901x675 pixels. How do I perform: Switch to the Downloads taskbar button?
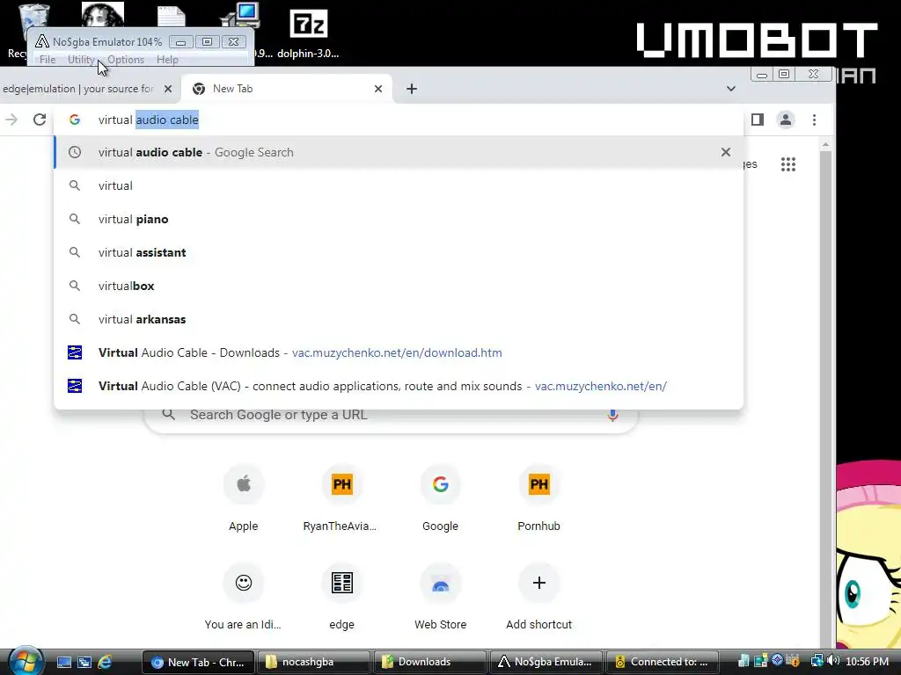[x=429, y=662]
